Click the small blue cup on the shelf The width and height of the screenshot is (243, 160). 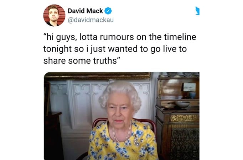[x=192, y=95]
